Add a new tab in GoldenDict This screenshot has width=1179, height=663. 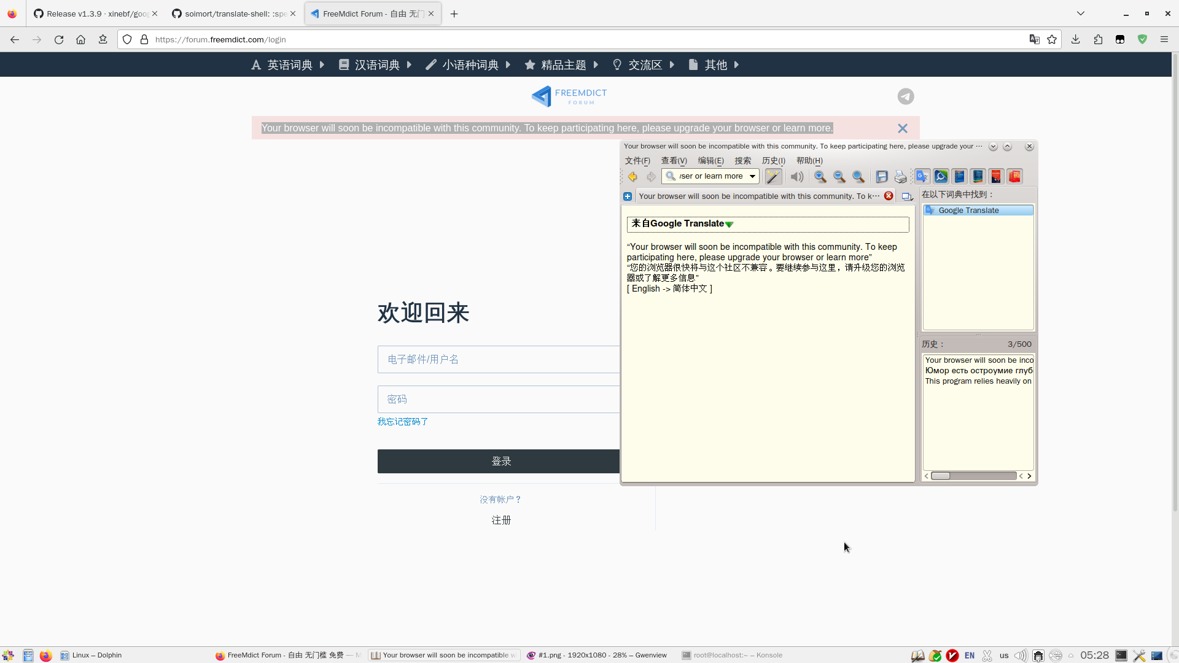(628, 196)
